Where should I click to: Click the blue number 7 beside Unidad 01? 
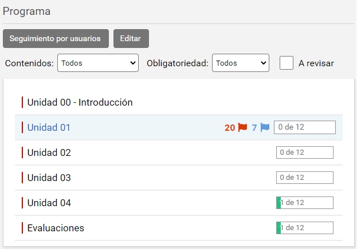254,128
